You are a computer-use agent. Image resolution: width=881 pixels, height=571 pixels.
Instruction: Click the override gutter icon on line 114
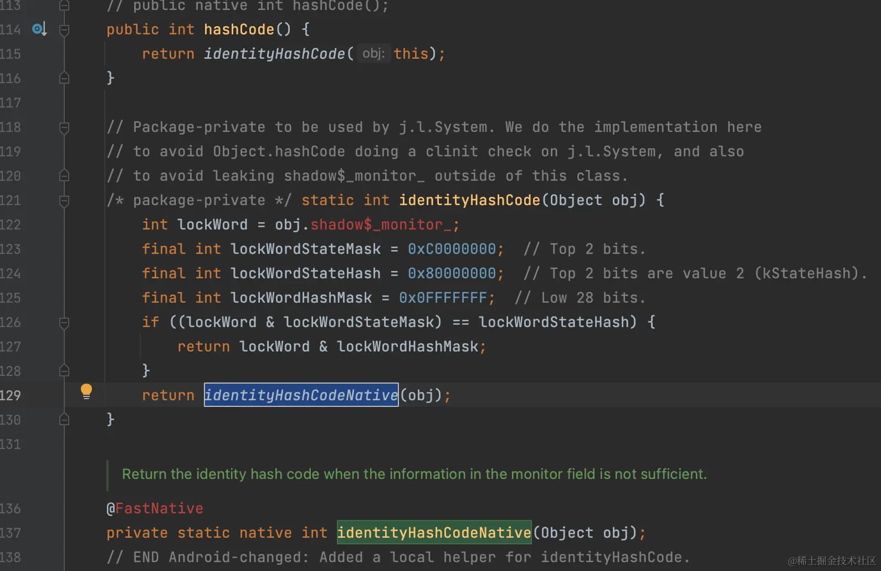pos(39,29)
